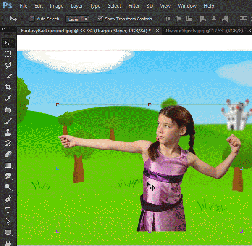The image size is (252, 246).
Task: Select the Polygonal Lasso tool
Action: 8,65
